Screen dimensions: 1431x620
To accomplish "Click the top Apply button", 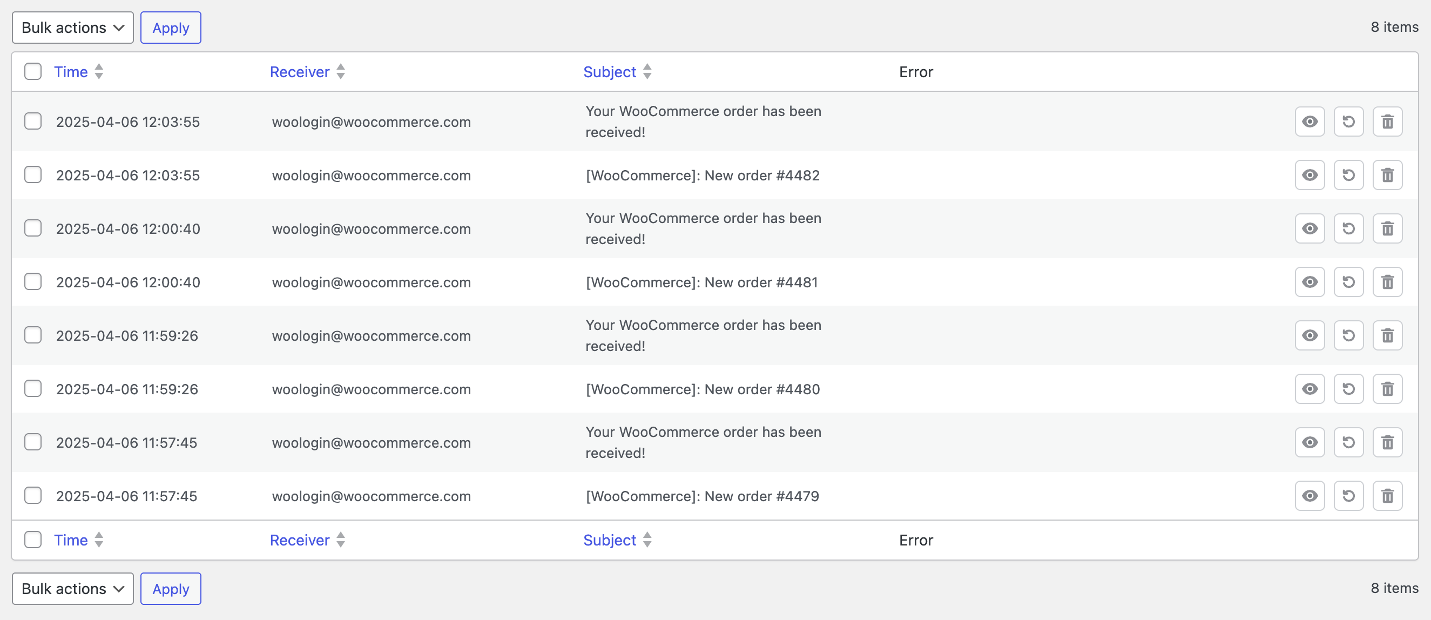I will tap(171, 28).
